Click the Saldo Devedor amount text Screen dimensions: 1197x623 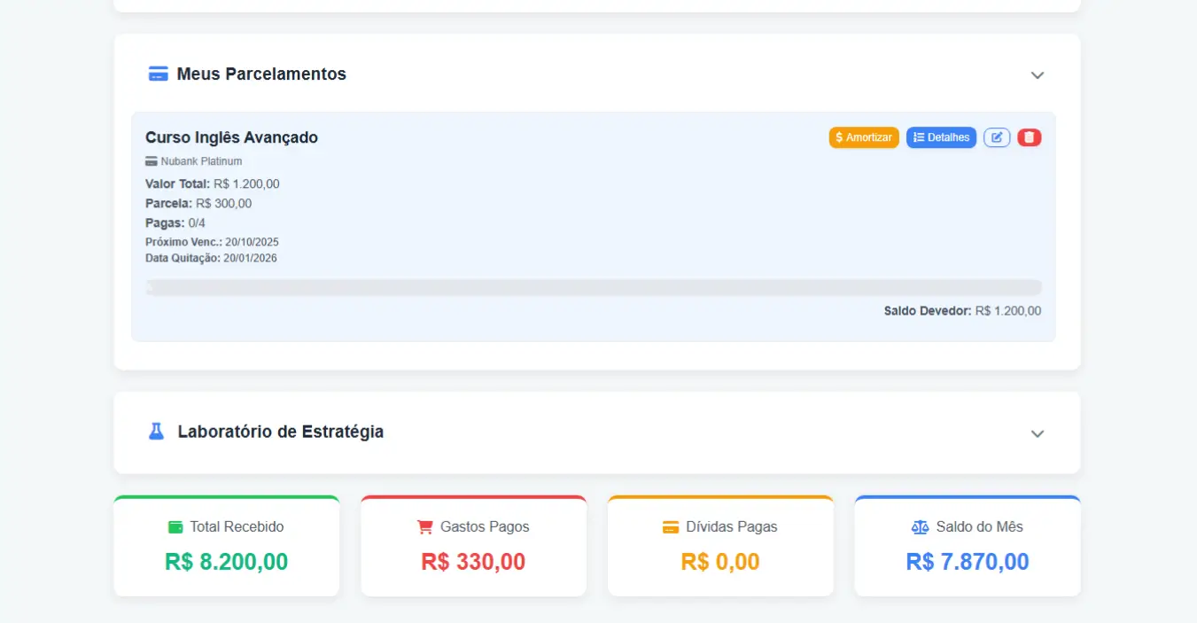tap(1008, 310)
